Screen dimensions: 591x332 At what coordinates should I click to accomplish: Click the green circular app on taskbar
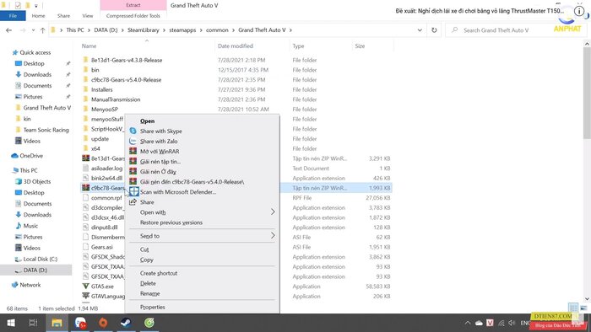(149, 323)
